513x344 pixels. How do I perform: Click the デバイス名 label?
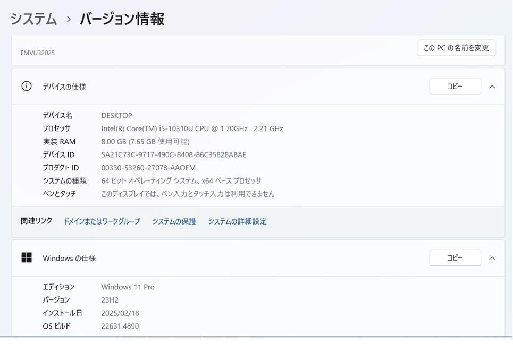pos(57,115)
